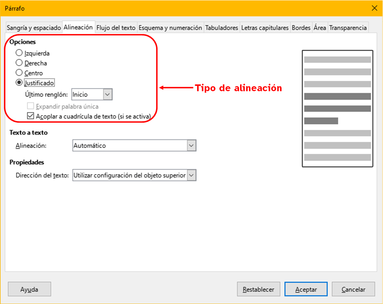Select the Justificado radio button
The image size is (383, 304).
[19, 83]
